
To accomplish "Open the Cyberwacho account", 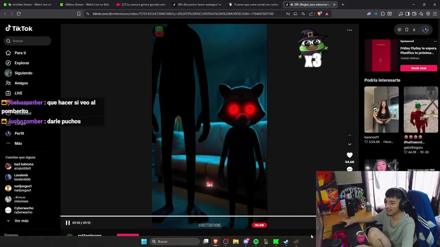I will [23, 210].
